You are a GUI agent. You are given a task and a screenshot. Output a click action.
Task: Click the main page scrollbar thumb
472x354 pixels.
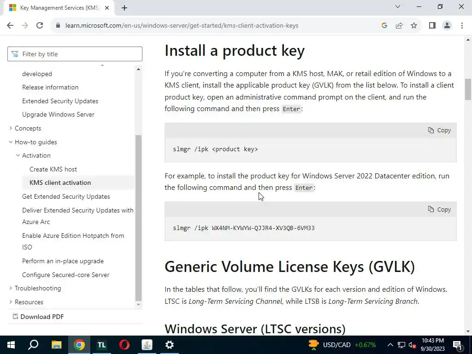pos(468,89)
